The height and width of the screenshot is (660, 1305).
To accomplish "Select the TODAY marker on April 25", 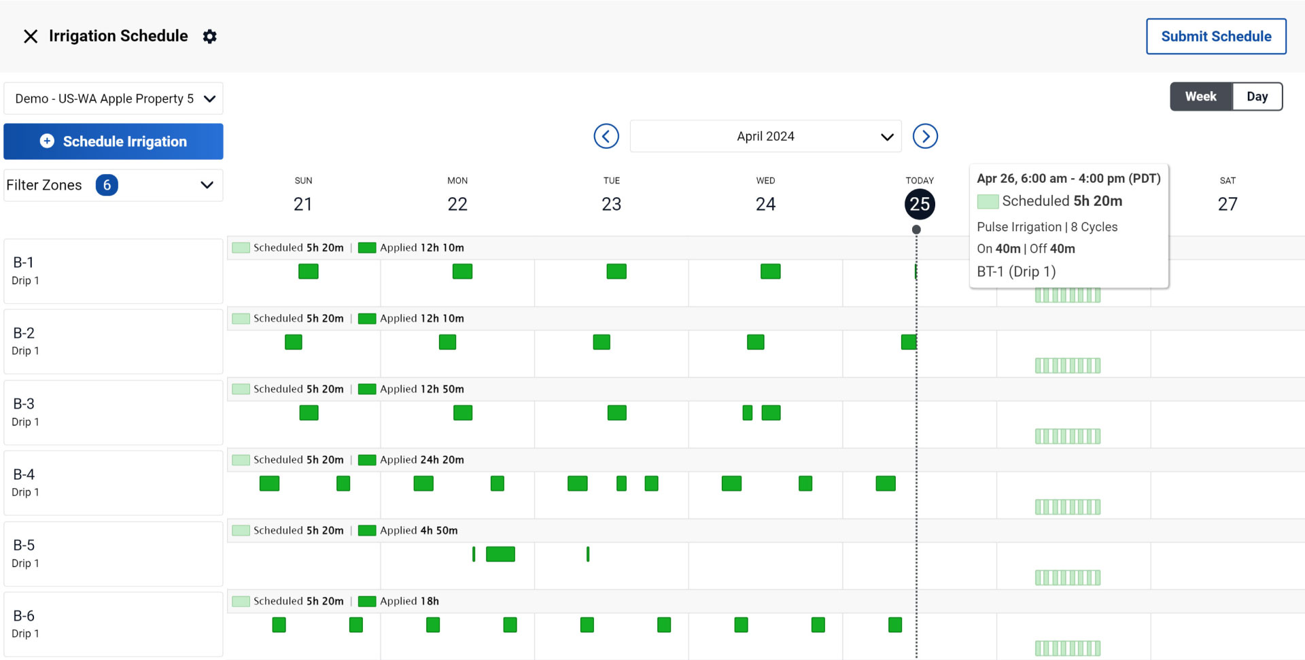I will click(x=920, y=203).
